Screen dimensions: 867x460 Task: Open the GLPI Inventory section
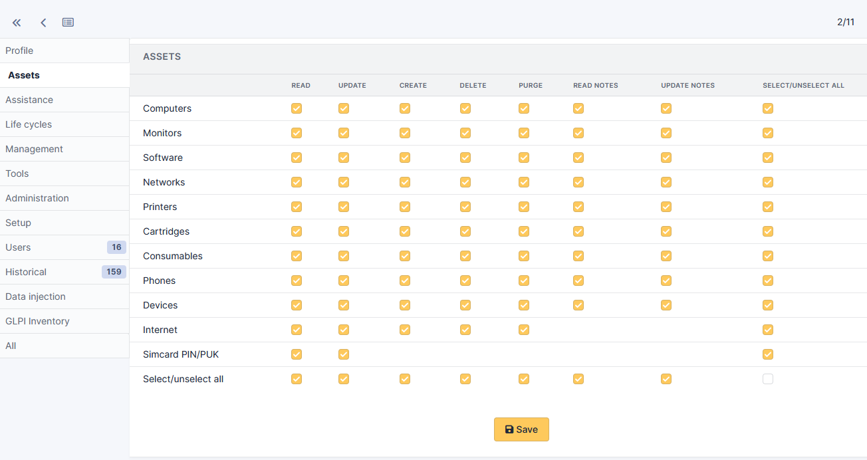click(37, 321)
